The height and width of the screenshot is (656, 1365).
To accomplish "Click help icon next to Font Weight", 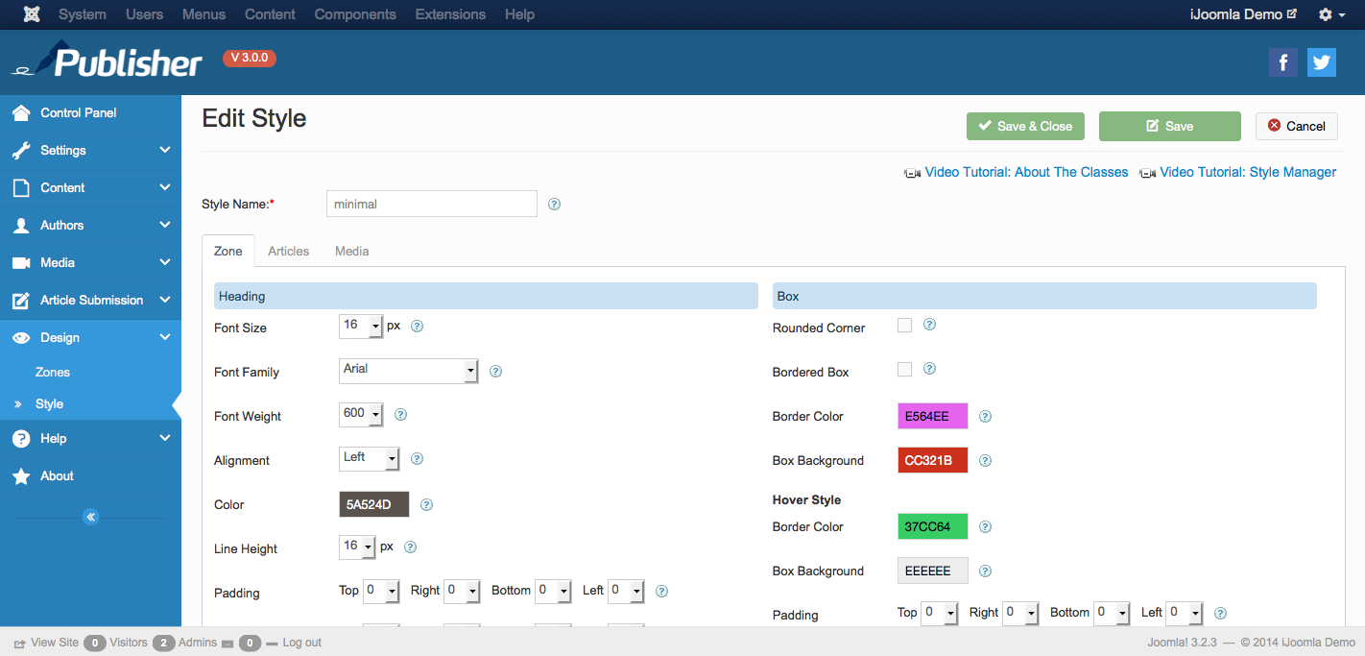I will pos(401,415).
